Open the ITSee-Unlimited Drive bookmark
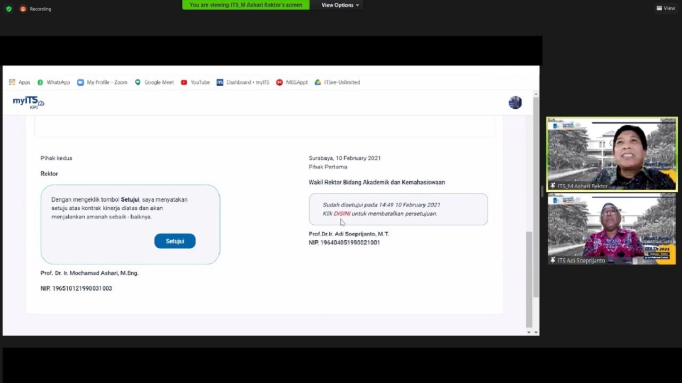682x383 pixels. 337,83
